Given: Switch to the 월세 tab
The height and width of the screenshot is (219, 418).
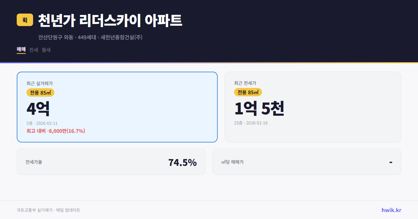Looking at the screenshot, I should click(46, 50).
